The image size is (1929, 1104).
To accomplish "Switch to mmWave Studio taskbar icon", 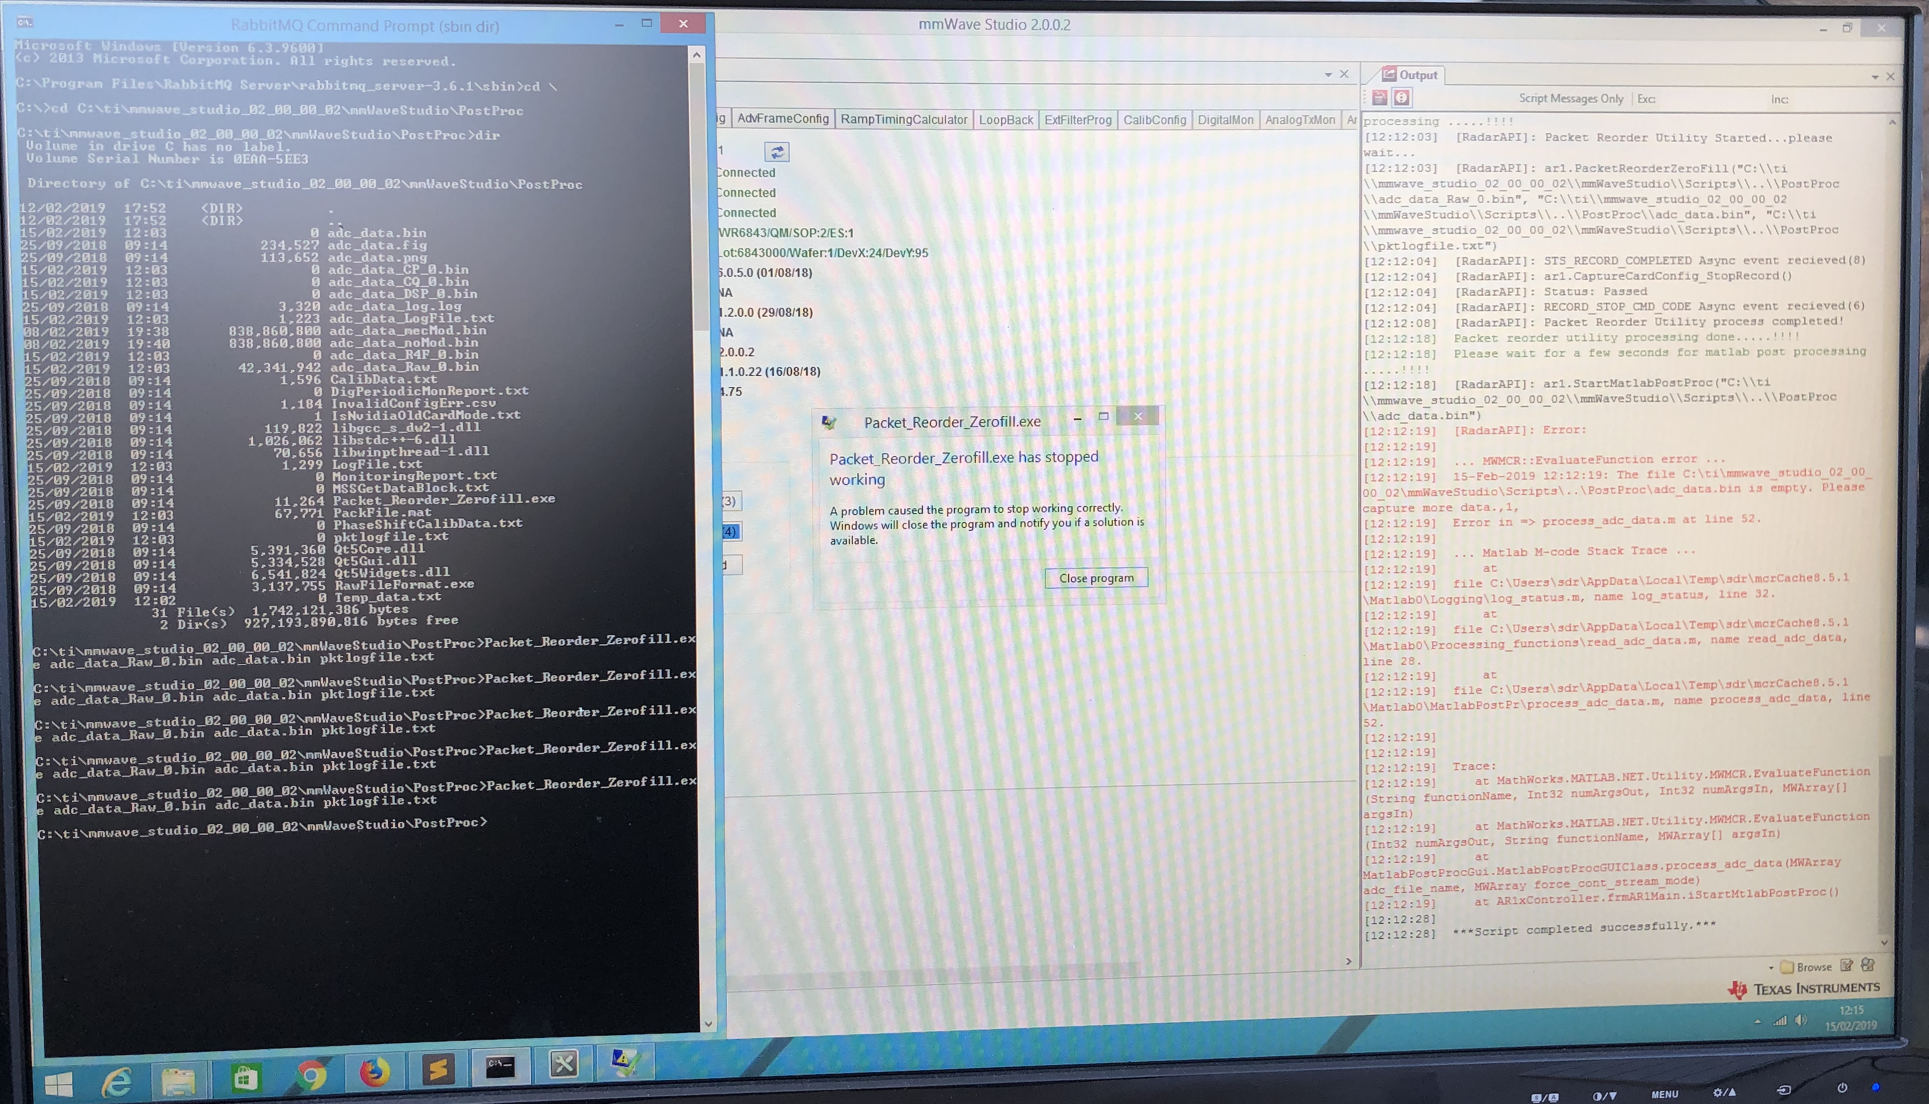I will tap(626, 1062).
